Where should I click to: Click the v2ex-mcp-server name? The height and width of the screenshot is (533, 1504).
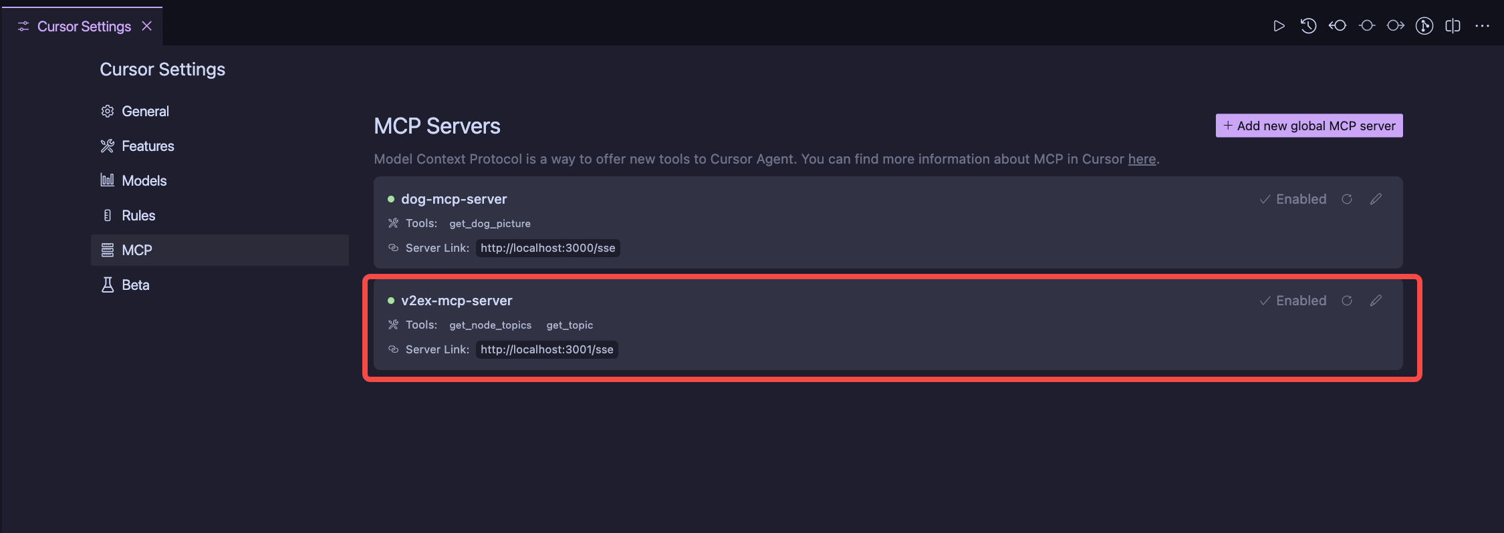click(457, 301)
